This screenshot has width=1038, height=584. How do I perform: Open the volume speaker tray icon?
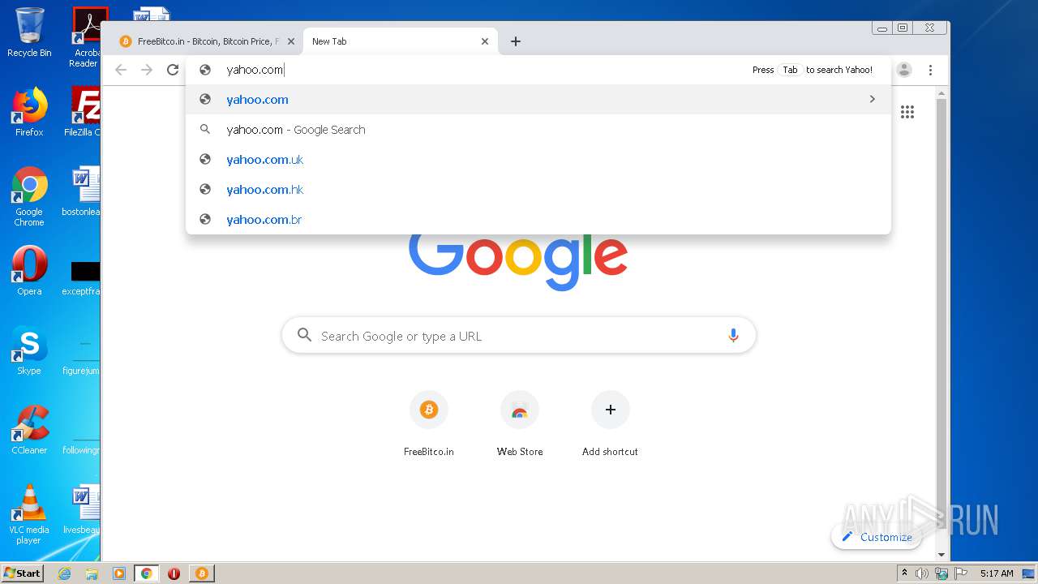[x=922, y=573]
